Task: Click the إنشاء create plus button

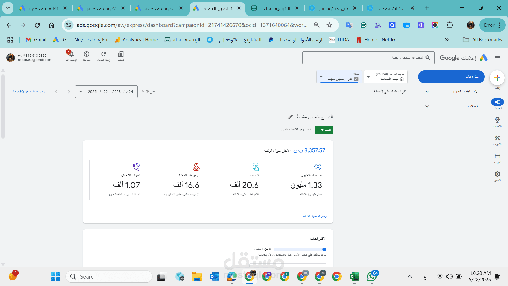Action: point(497,78)
